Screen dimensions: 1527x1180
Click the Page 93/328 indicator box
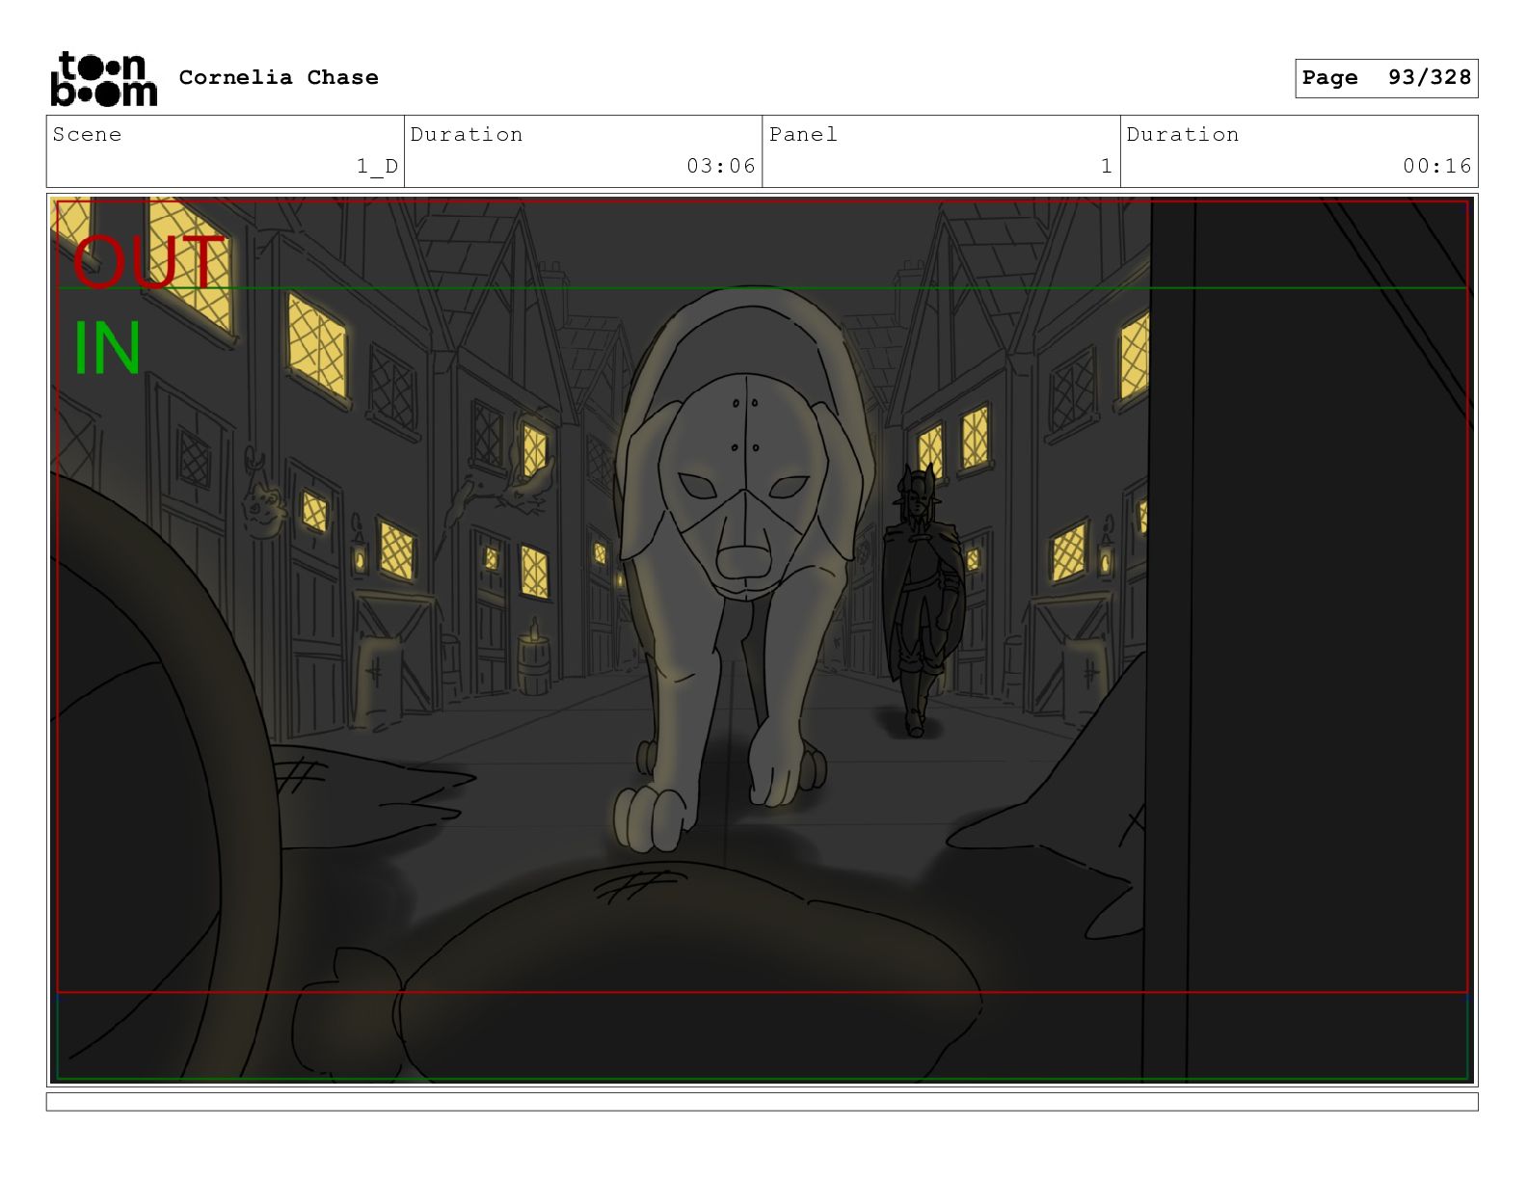1385,78
